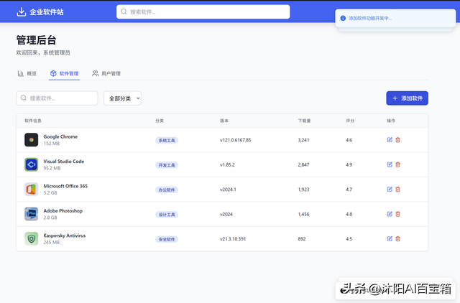
Task: Click version v1.85.2
Action: tap(227, 164)
